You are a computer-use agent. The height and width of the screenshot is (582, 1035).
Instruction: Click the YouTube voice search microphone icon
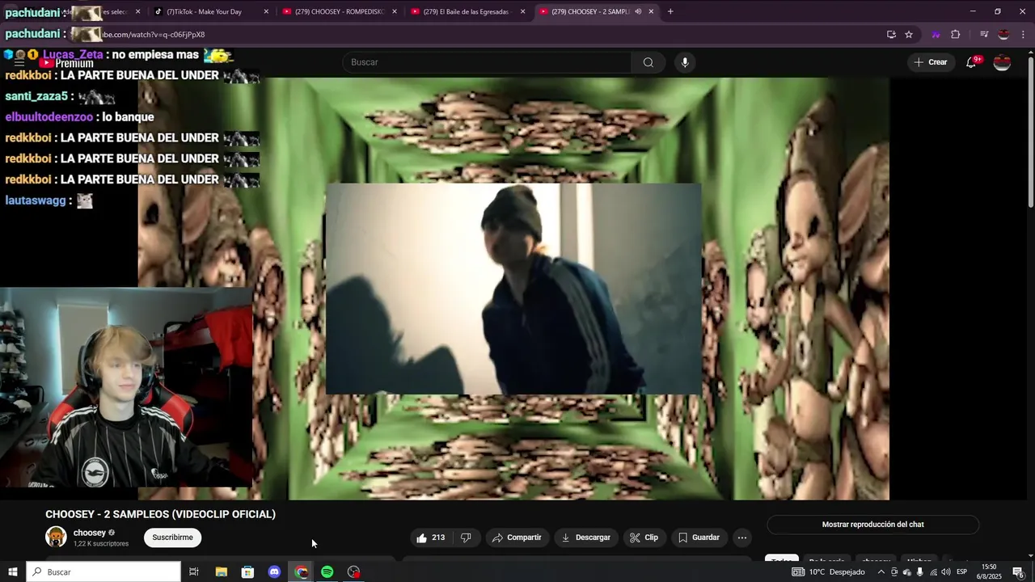(x=685, y=62)
